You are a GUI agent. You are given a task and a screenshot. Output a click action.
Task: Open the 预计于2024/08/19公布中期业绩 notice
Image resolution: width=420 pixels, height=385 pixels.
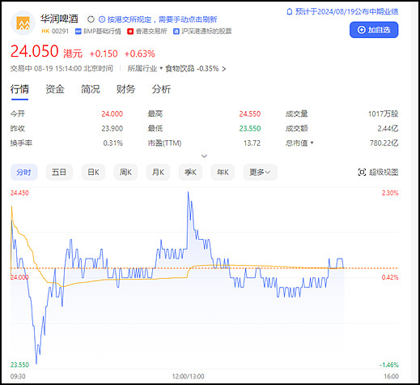pyautogui.click(x=346, y=11)
